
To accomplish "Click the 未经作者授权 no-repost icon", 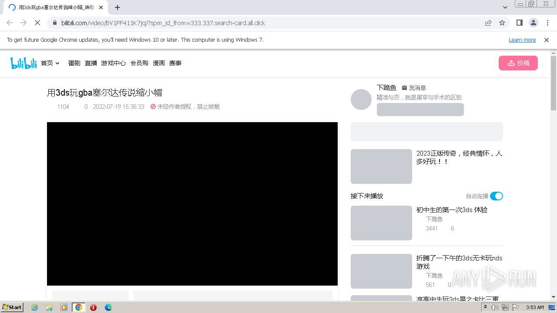I will point(153,107).
